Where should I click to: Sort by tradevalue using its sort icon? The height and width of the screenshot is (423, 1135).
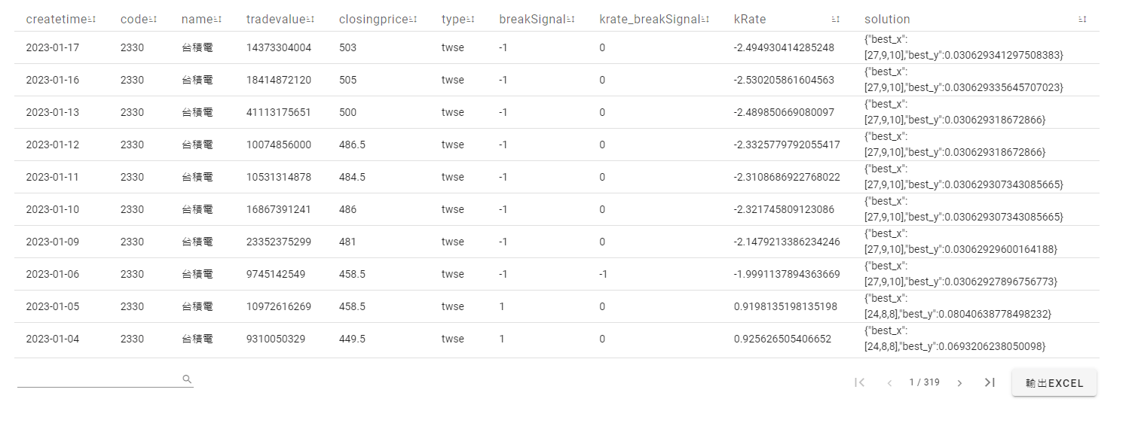311,20
